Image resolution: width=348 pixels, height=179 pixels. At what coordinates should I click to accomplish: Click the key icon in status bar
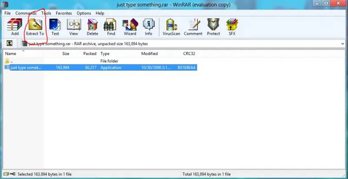click(x=13, y=174)
